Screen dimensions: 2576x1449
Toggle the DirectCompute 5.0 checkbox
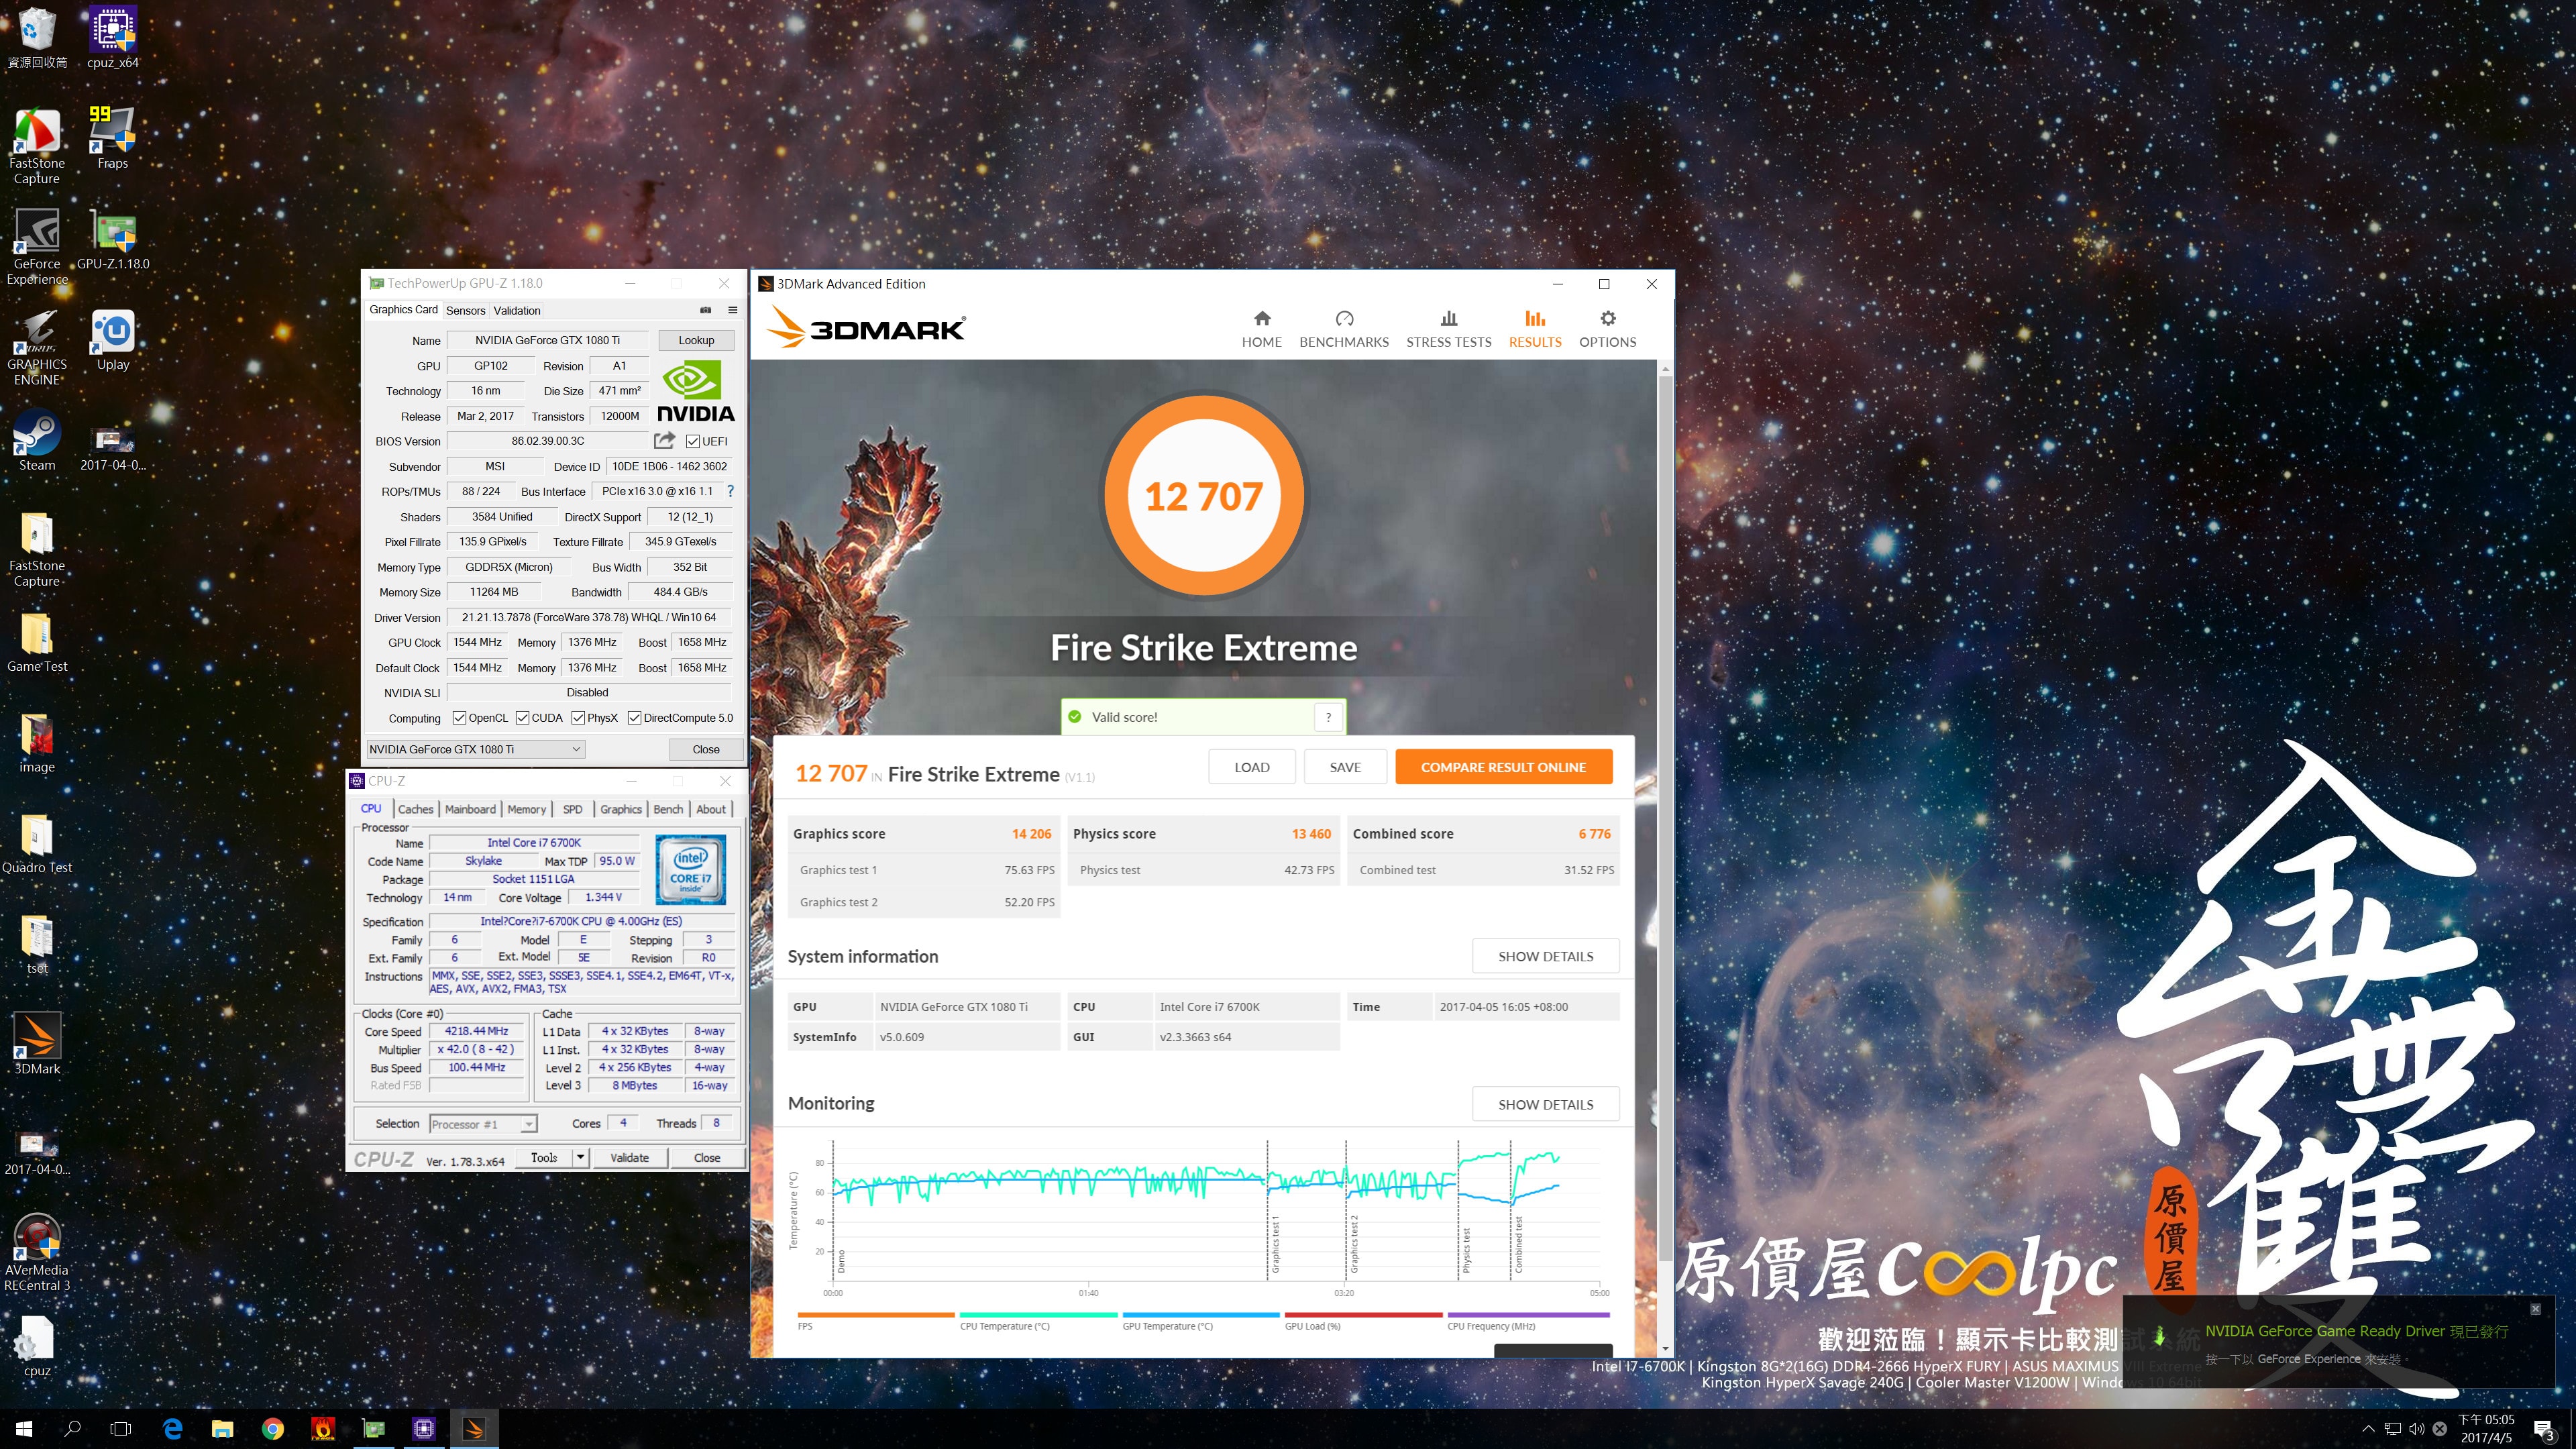point(634,718)
